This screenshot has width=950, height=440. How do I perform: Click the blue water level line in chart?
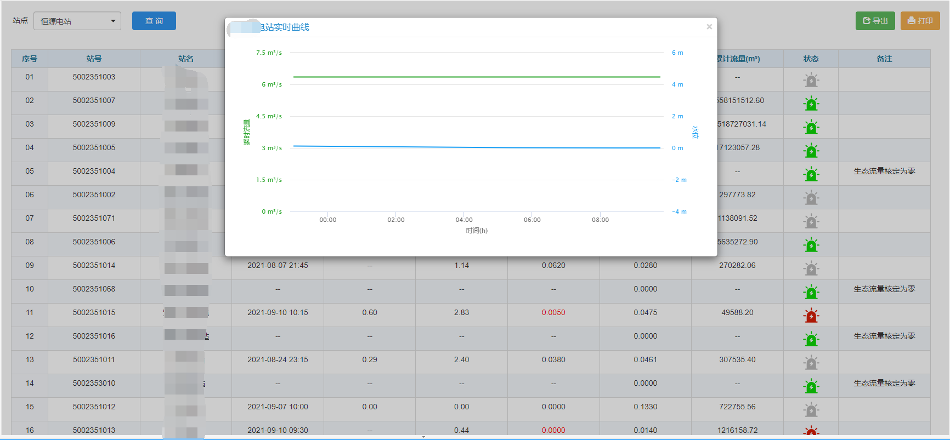476,147
